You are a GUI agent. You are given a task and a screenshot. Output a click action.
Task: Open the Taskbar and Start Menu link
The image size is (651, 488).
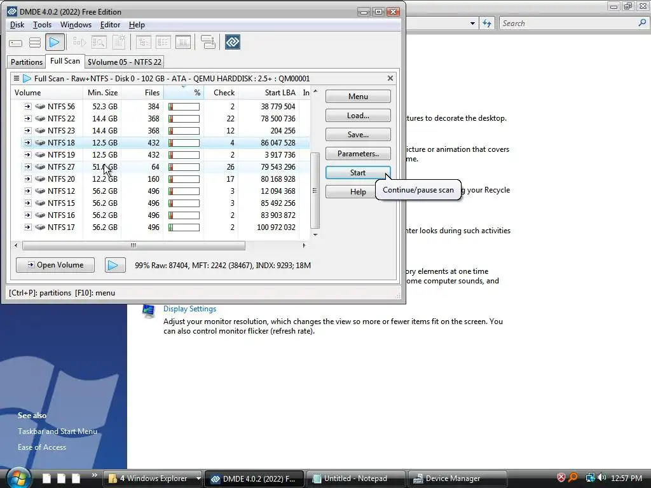[57, 431]
